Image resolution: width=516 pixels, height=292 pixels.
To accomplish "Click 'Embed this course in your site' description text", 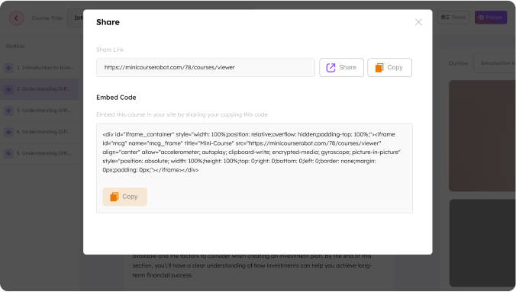I will click(182, 115).
